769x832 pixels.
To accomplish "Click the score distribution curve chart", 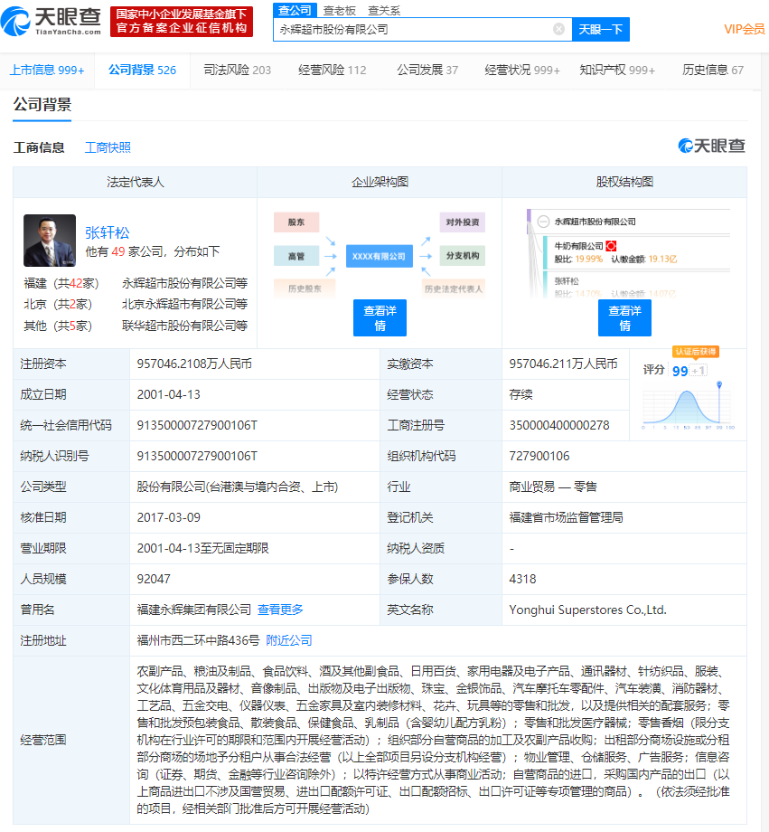I will (689, 406).
